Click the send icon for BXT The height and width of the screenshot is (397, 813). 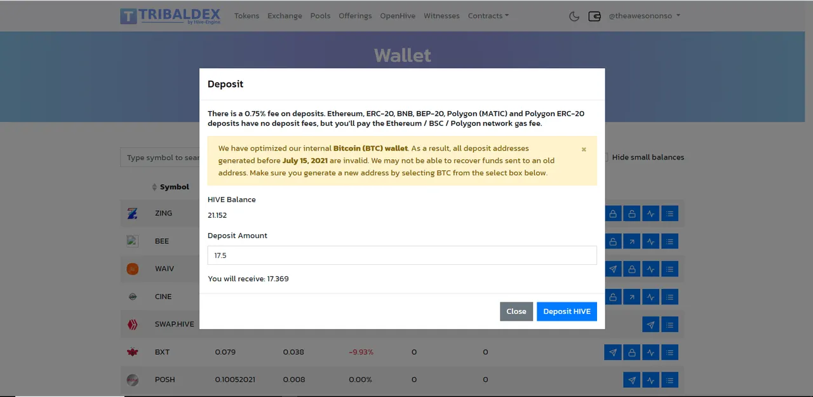click(x=613, y=352)
